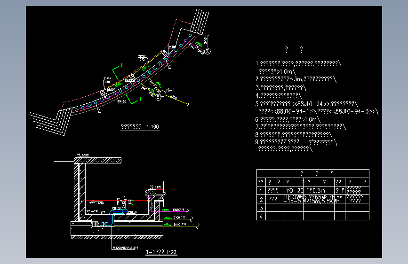Click the plan title with scale "1:100"

[x=140, y=126]
